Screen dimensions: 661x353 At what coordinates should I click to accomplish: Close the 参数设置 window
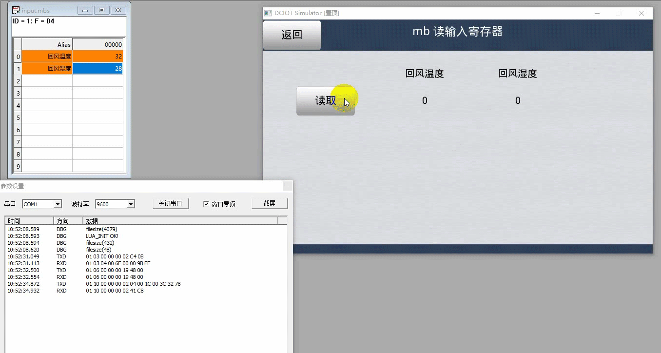[x=288, y=186]
